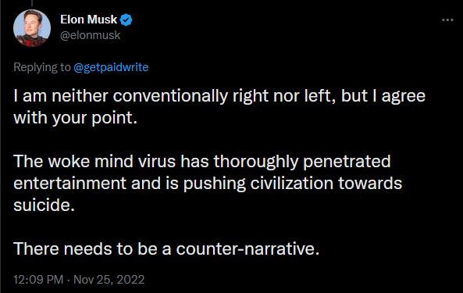463x293 pixels.
Task: Click the 12:09 PM timestamp
Action: [x=38, y=280]
